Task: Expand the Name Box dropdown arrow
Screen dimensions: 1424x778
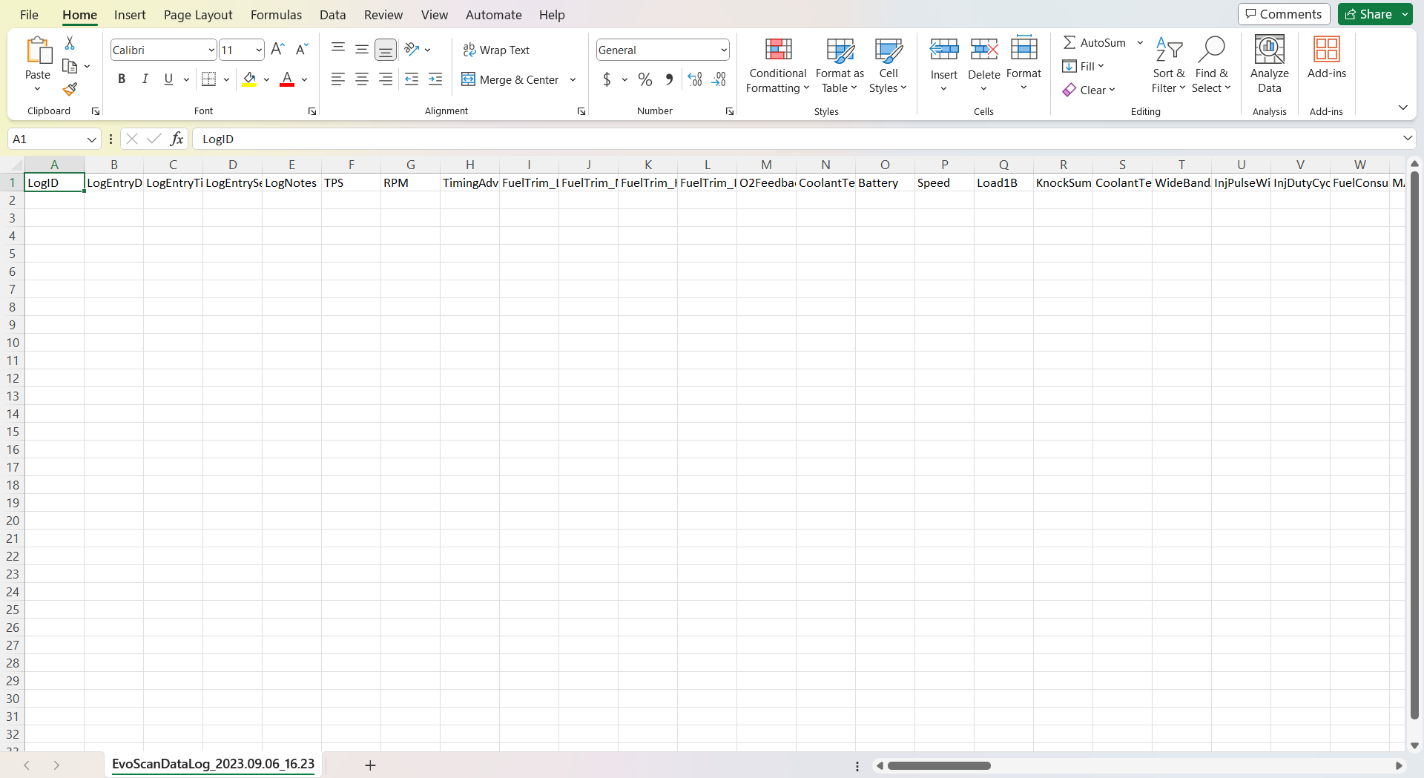Action: click(x=91, y=139)
